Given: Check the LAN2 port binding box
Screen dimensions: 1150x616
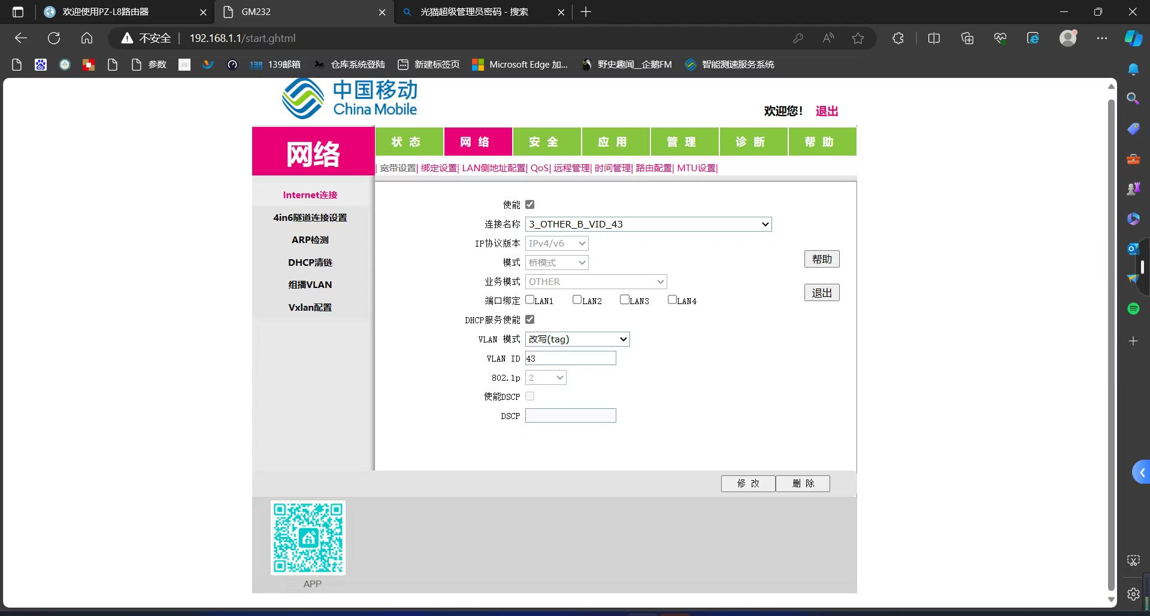Looking at the screenshot, I should tap(577, 299).
